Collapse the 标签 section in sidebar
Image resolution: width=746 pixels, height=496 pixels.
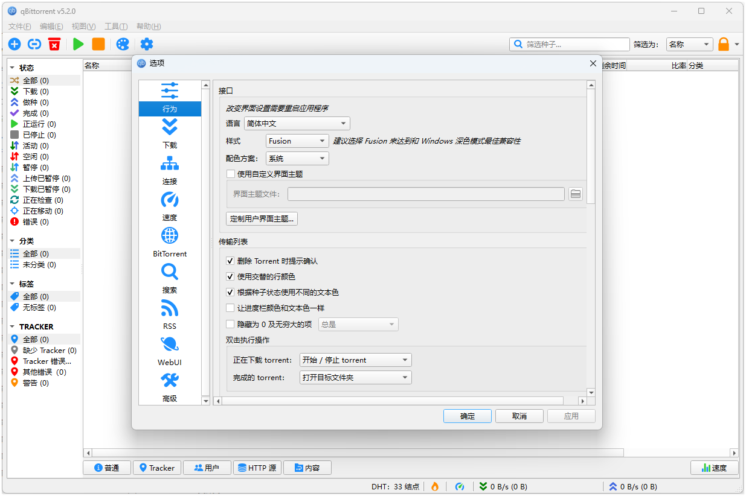(x=12, y=284)
